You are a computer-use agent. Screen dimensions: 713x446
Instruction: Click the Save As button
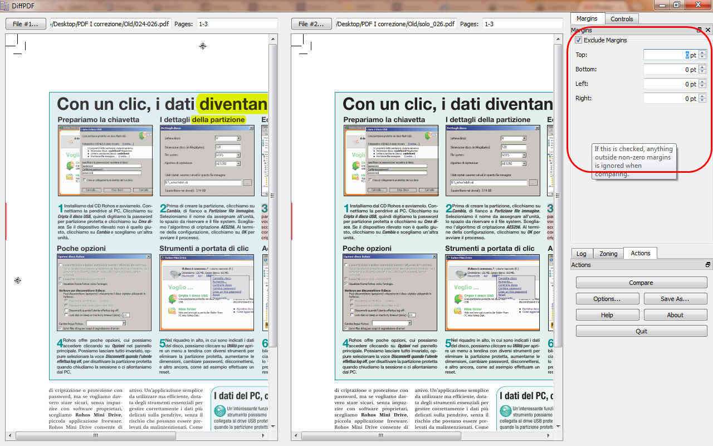pos(675,299)
